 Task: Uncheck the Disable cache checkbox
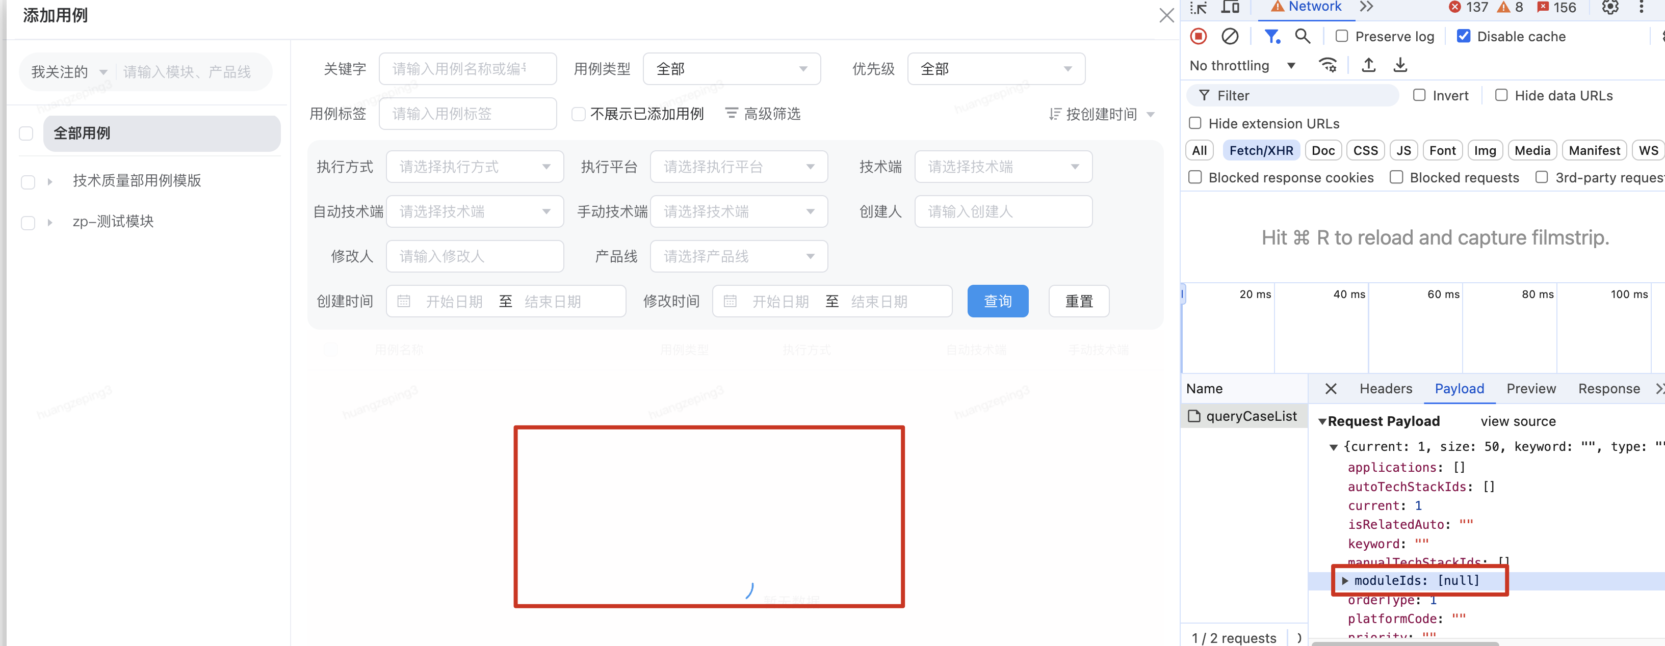tap(1464, 36)
